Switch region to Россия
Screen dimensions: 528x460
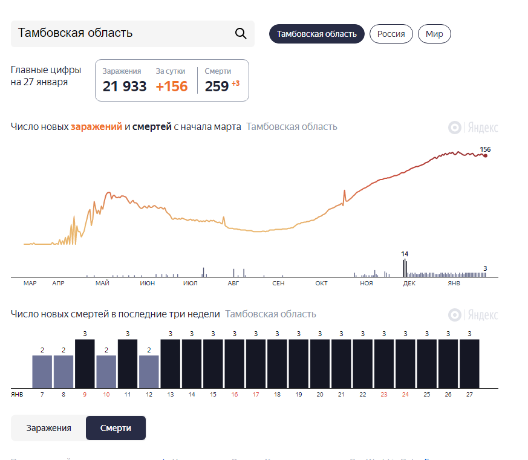pyautogui.click(x=391, y=34)
